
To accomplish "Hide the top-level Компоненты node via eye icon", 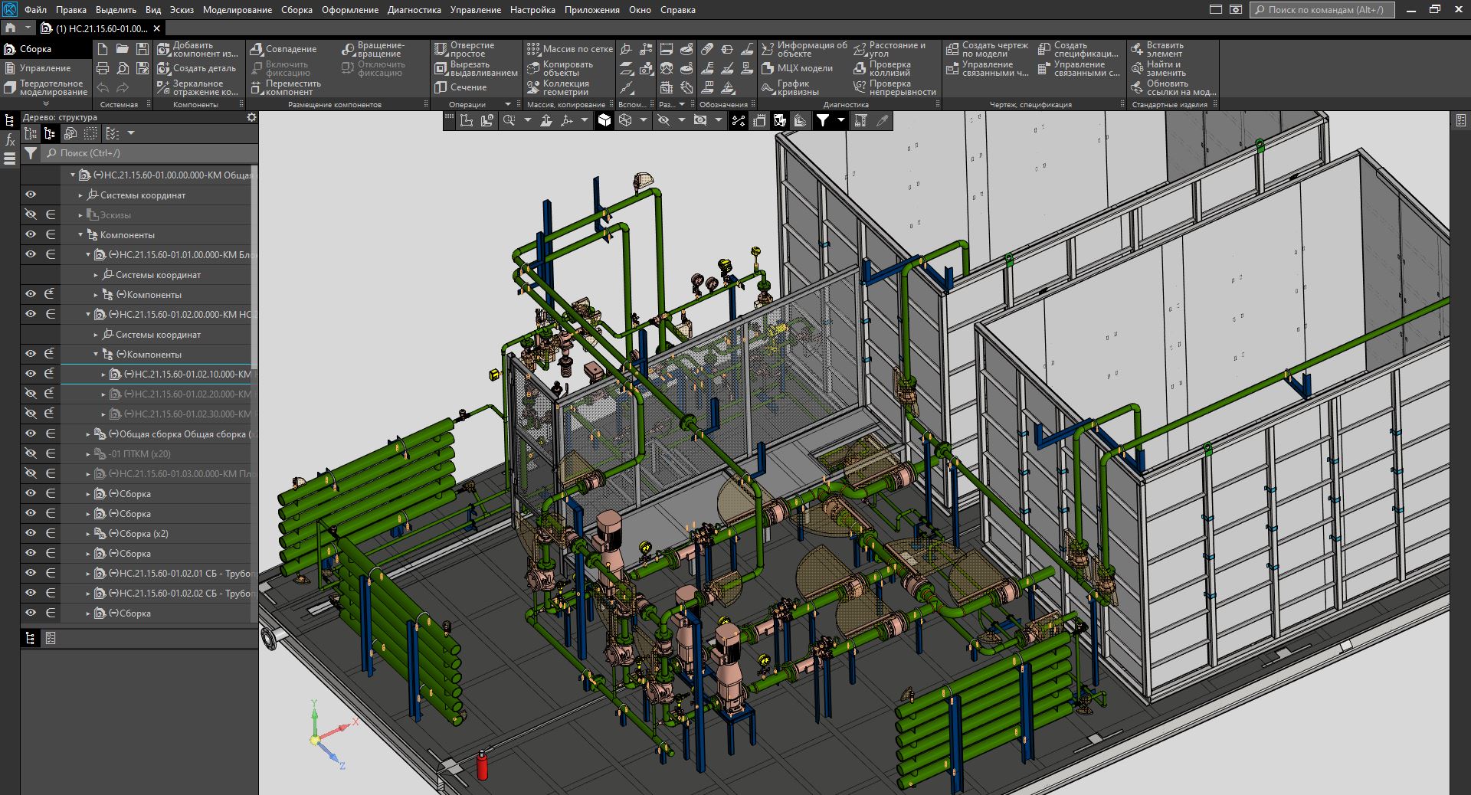I will click(31, 235).
